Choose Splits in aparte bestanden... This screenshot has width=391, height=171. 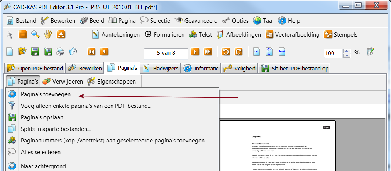coord(112,129)
